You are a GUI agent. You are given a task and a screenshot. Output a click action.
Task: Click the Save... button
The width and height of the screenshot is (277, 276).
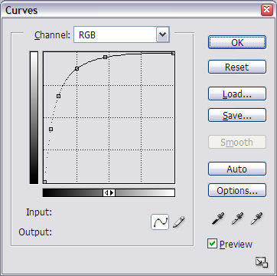tap(237, 115)
